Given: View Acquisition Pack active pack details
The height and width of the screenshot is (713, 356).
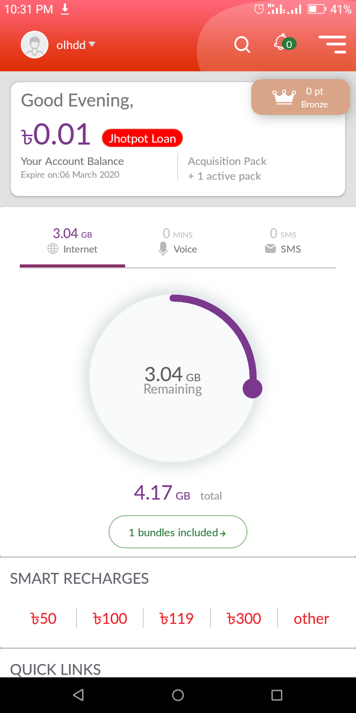Looking at the screenshot, I should pyautogui.click(x=227, y=168).
